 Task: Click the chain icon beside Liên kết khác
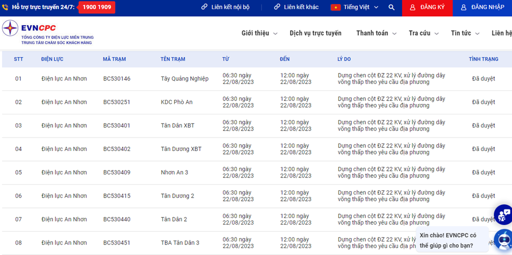coord(277,7)
